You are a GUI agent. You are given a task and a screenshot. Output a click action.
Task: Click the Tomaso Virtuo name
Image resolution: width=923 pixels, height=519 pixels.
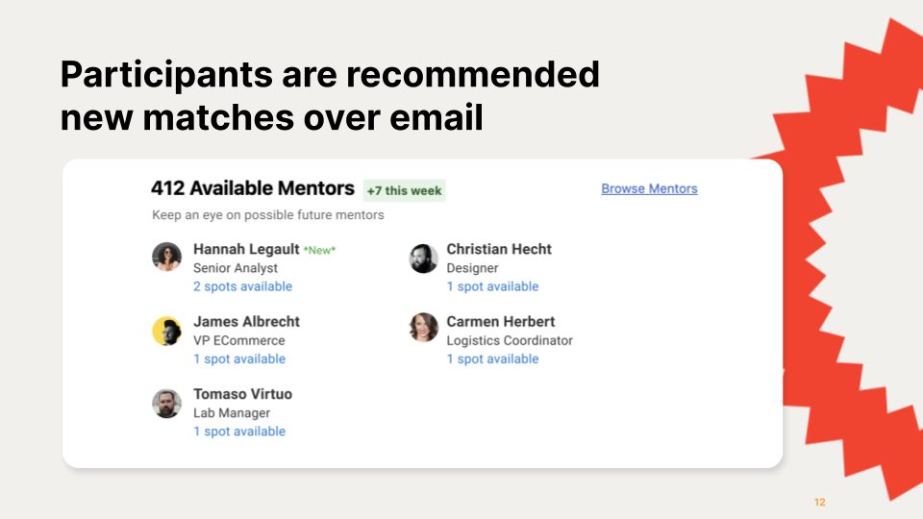click(x=242, y=394)
